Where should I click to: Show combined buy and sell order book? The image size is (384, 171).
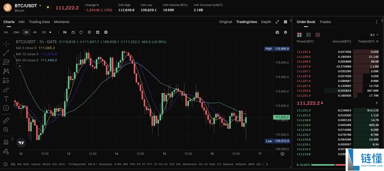(x=299, y=35)
